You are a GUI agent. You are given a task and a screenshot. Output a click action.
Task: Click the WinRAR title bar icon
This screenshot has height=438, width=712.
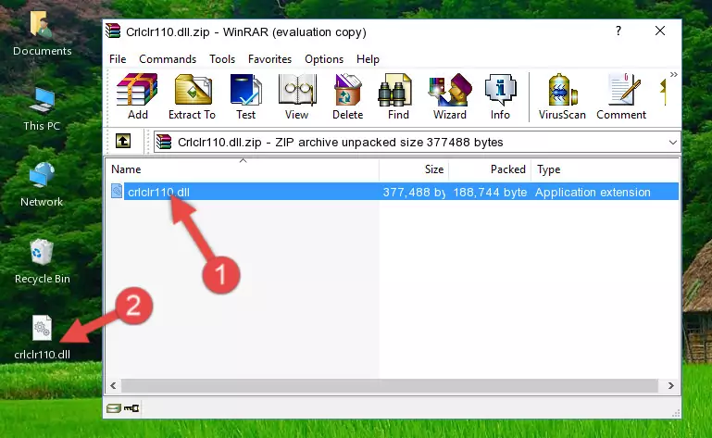pyautogui.click(x=113, y=31)
